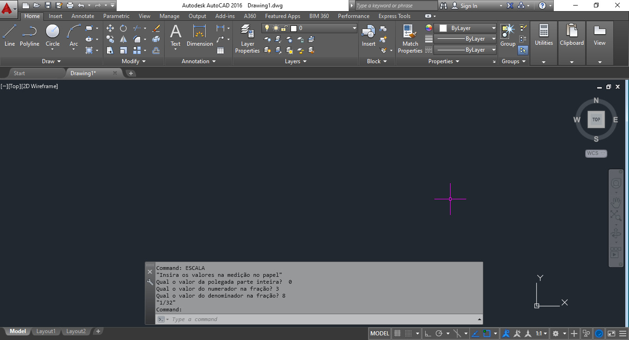Screen dimensions: 629x340
Task: Click the Save icon in quick access toolbar
Action: pos(48,6)
